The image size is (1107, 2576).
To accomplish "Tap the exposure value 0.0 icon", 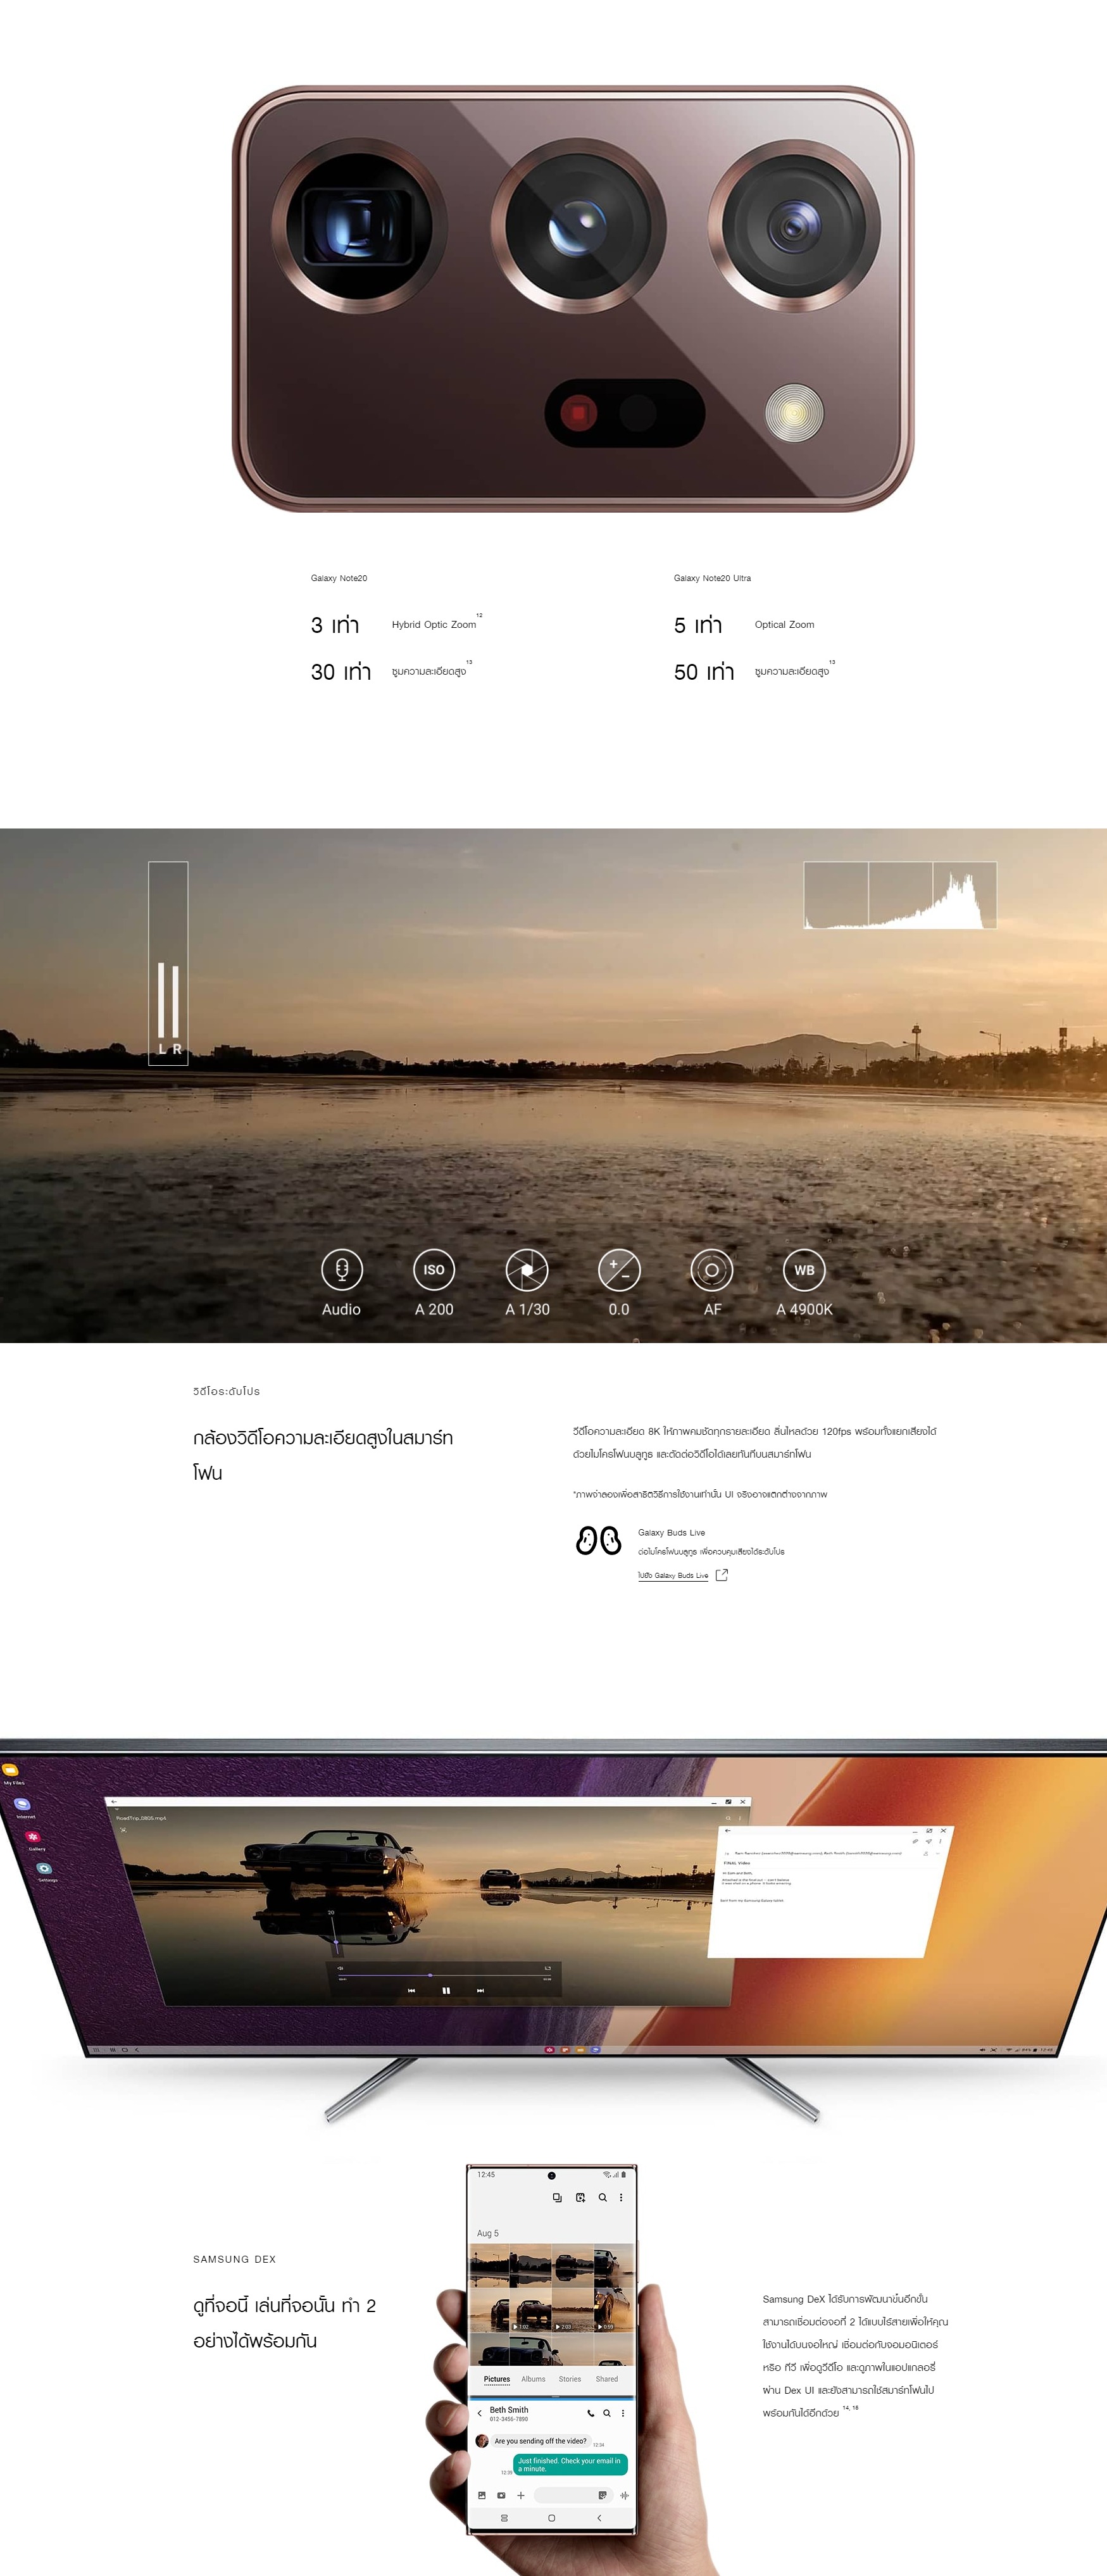I will click(x=619, y=1269).
